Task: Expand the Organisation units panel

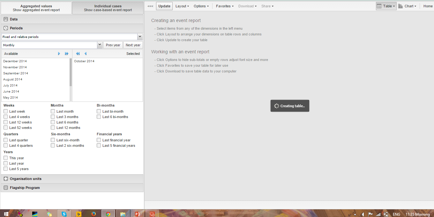Action: pyautogui.click(x=26, y=179)
